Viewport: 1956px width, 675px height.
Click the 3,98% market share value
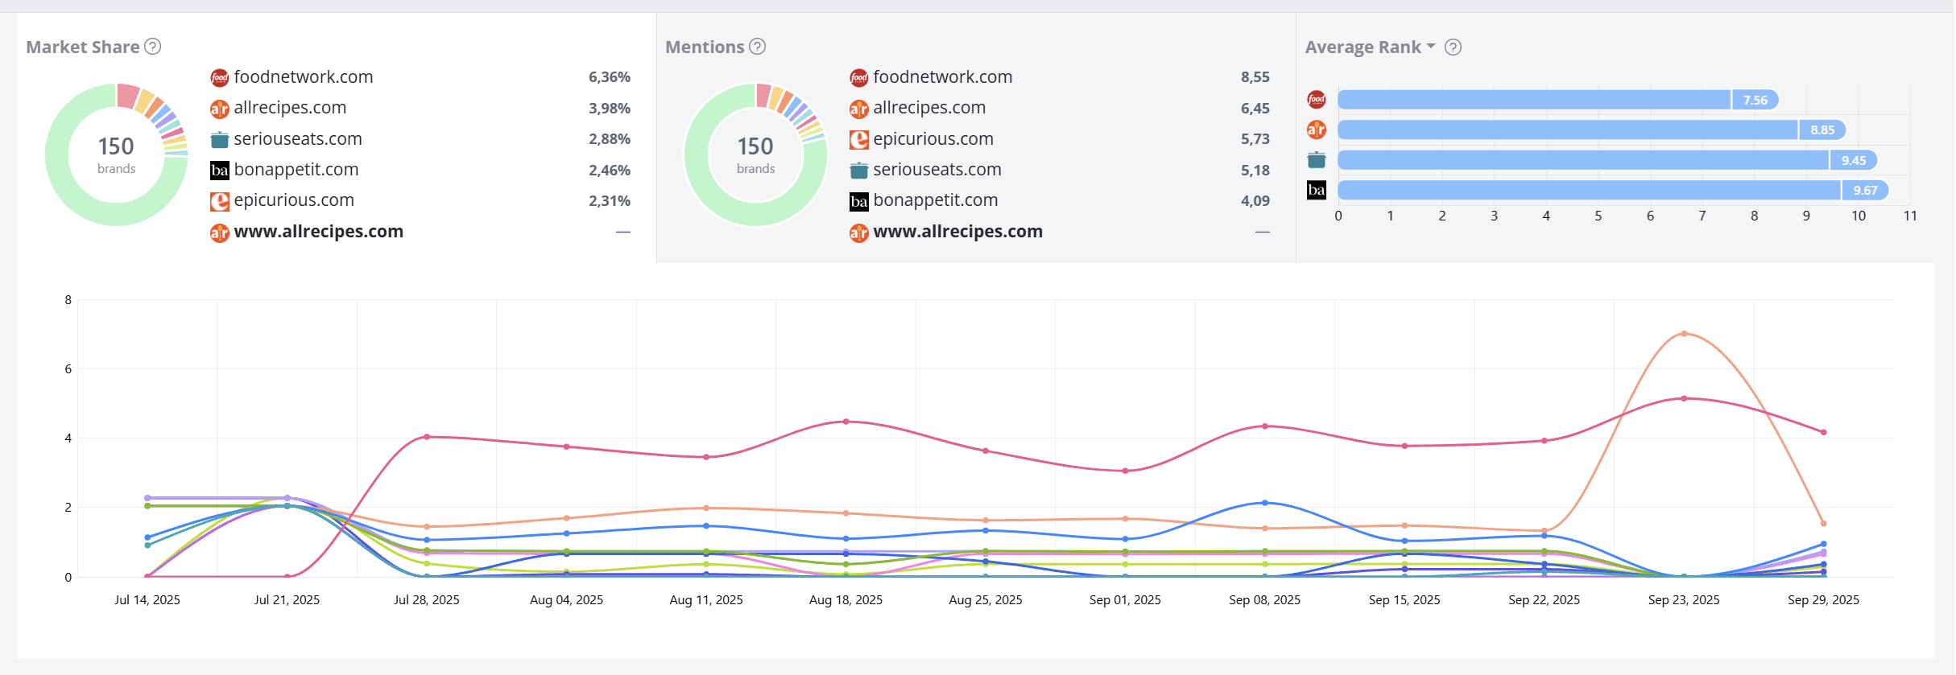pos(609,109)
